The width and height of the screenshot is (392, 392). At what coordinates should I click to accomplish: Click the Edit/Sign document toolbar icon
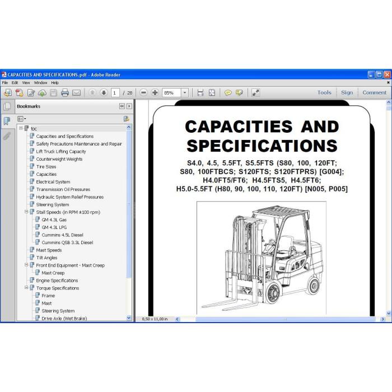31,93
